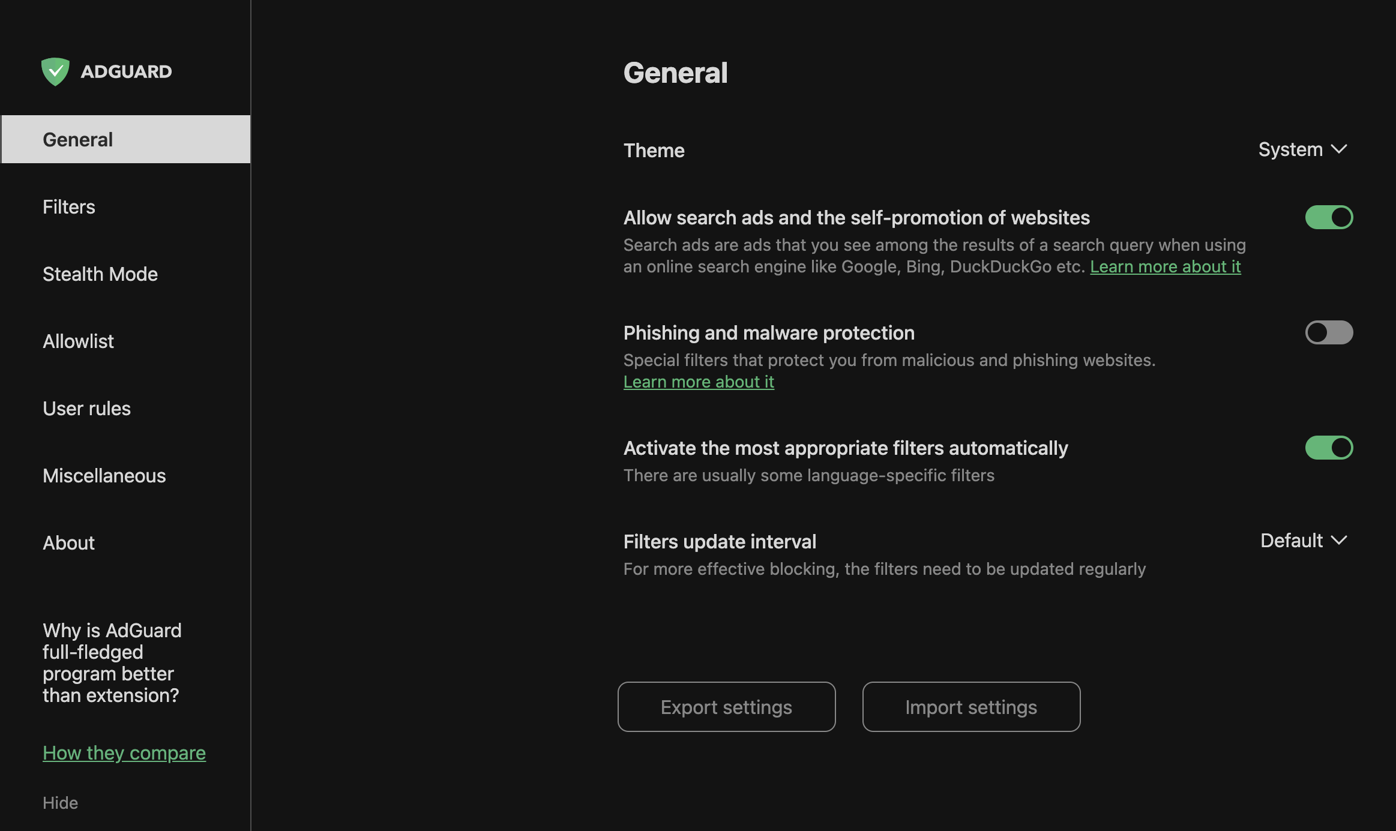Navigate to Stealth Mode settings

[x=99, y=274]
